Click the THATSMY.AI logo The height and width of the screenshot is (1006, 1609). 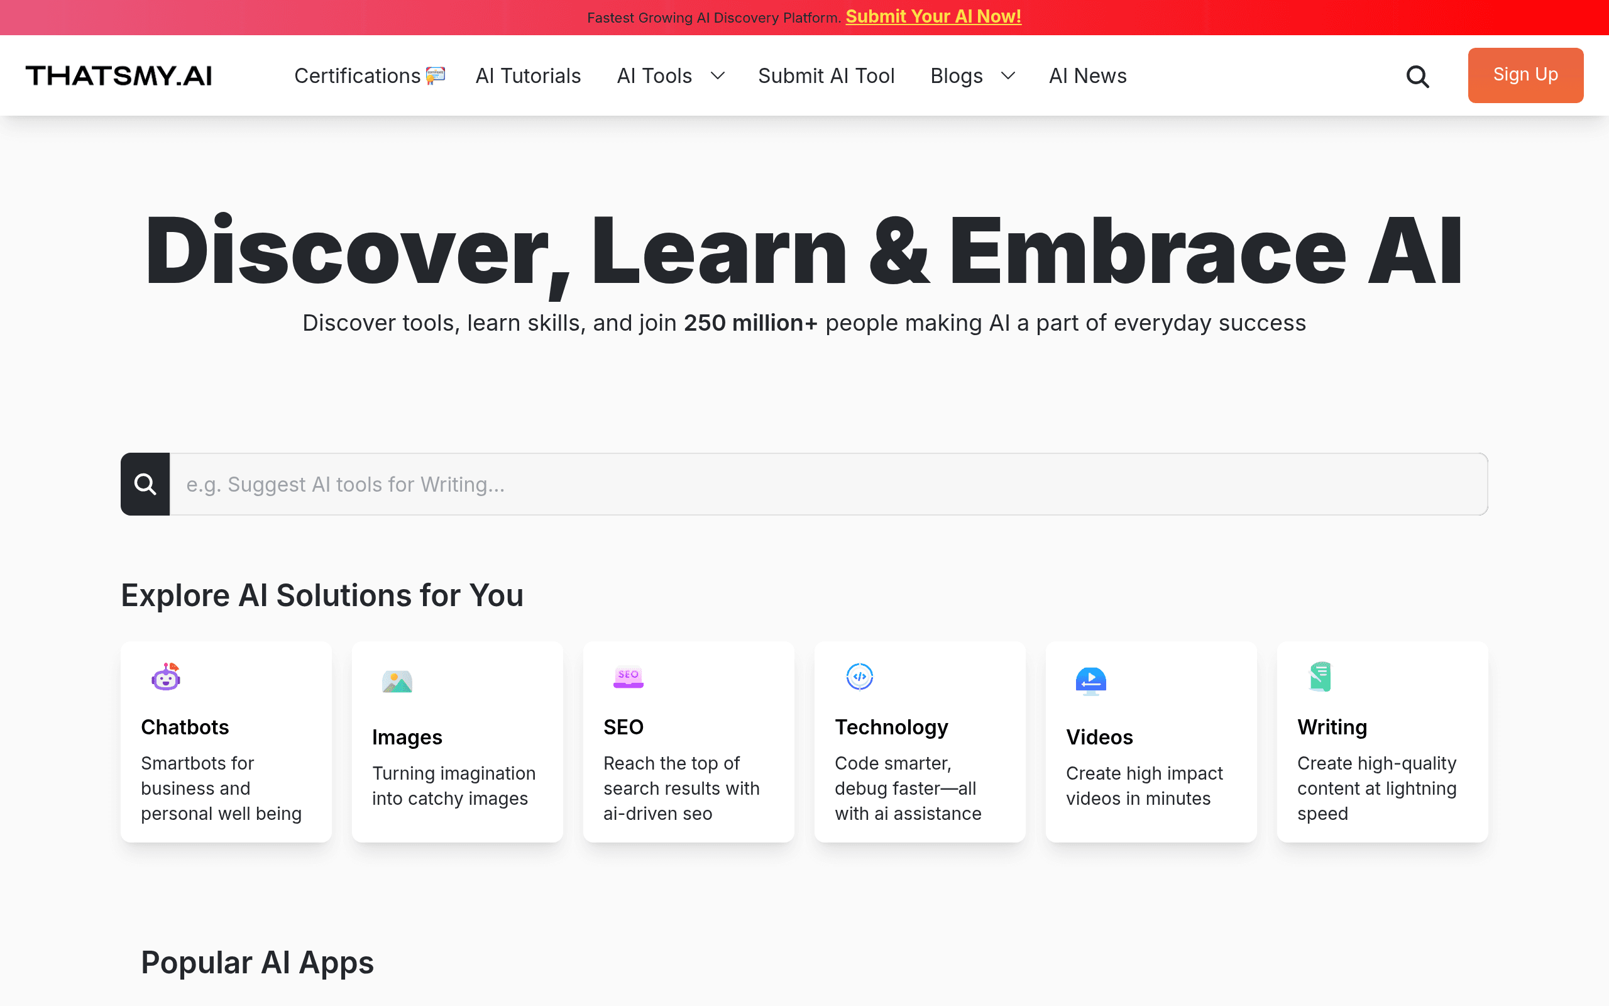(x=119, y=76)
